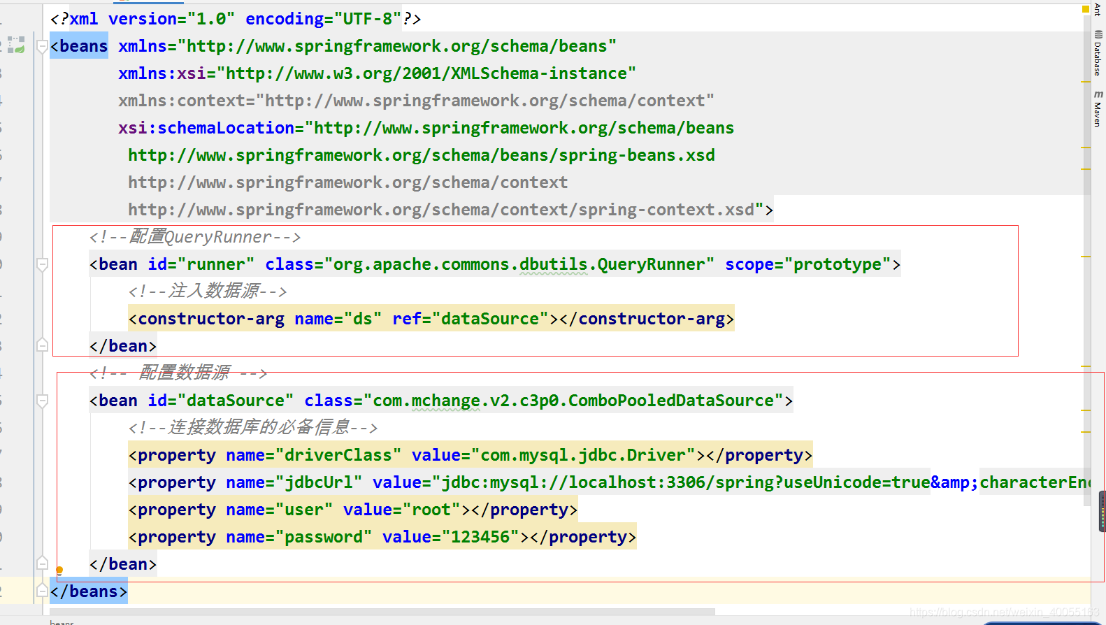
Task: Click the spring-beans.xsd URL
Action: 422,155
